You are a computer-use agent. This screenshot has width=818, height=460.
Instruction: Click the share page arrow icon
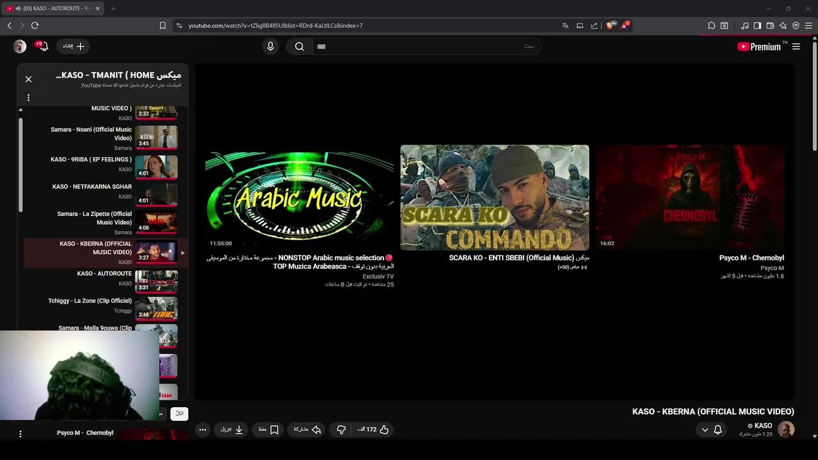[x=594, y=26]
